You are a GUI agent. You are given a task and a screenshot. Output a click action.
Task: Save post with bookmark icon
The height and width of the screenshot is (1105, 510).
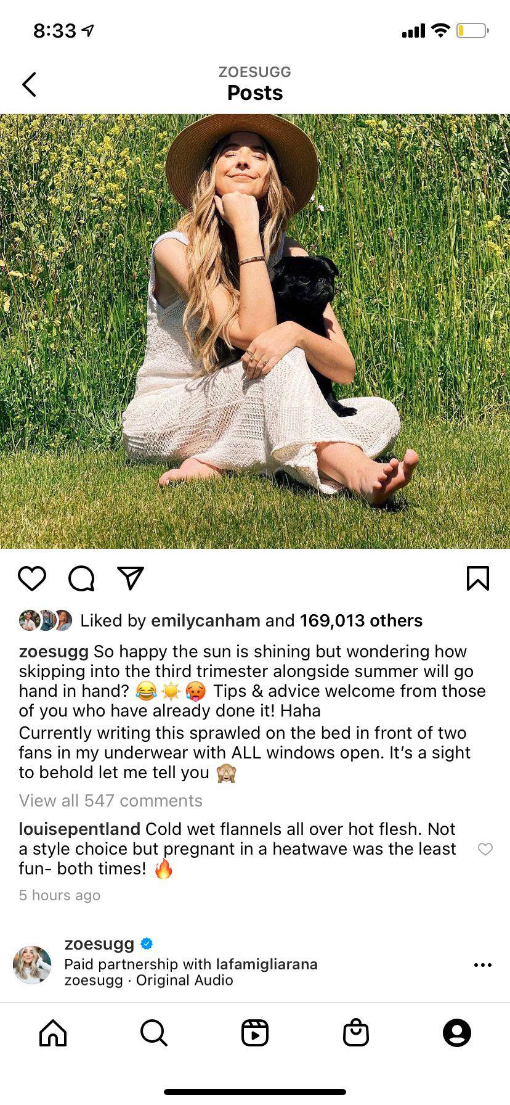point(478,578)
